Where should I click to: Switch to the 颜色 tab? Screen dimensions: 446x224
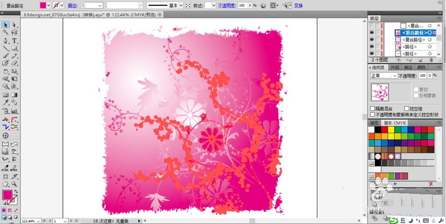click(x=421, y=67)
